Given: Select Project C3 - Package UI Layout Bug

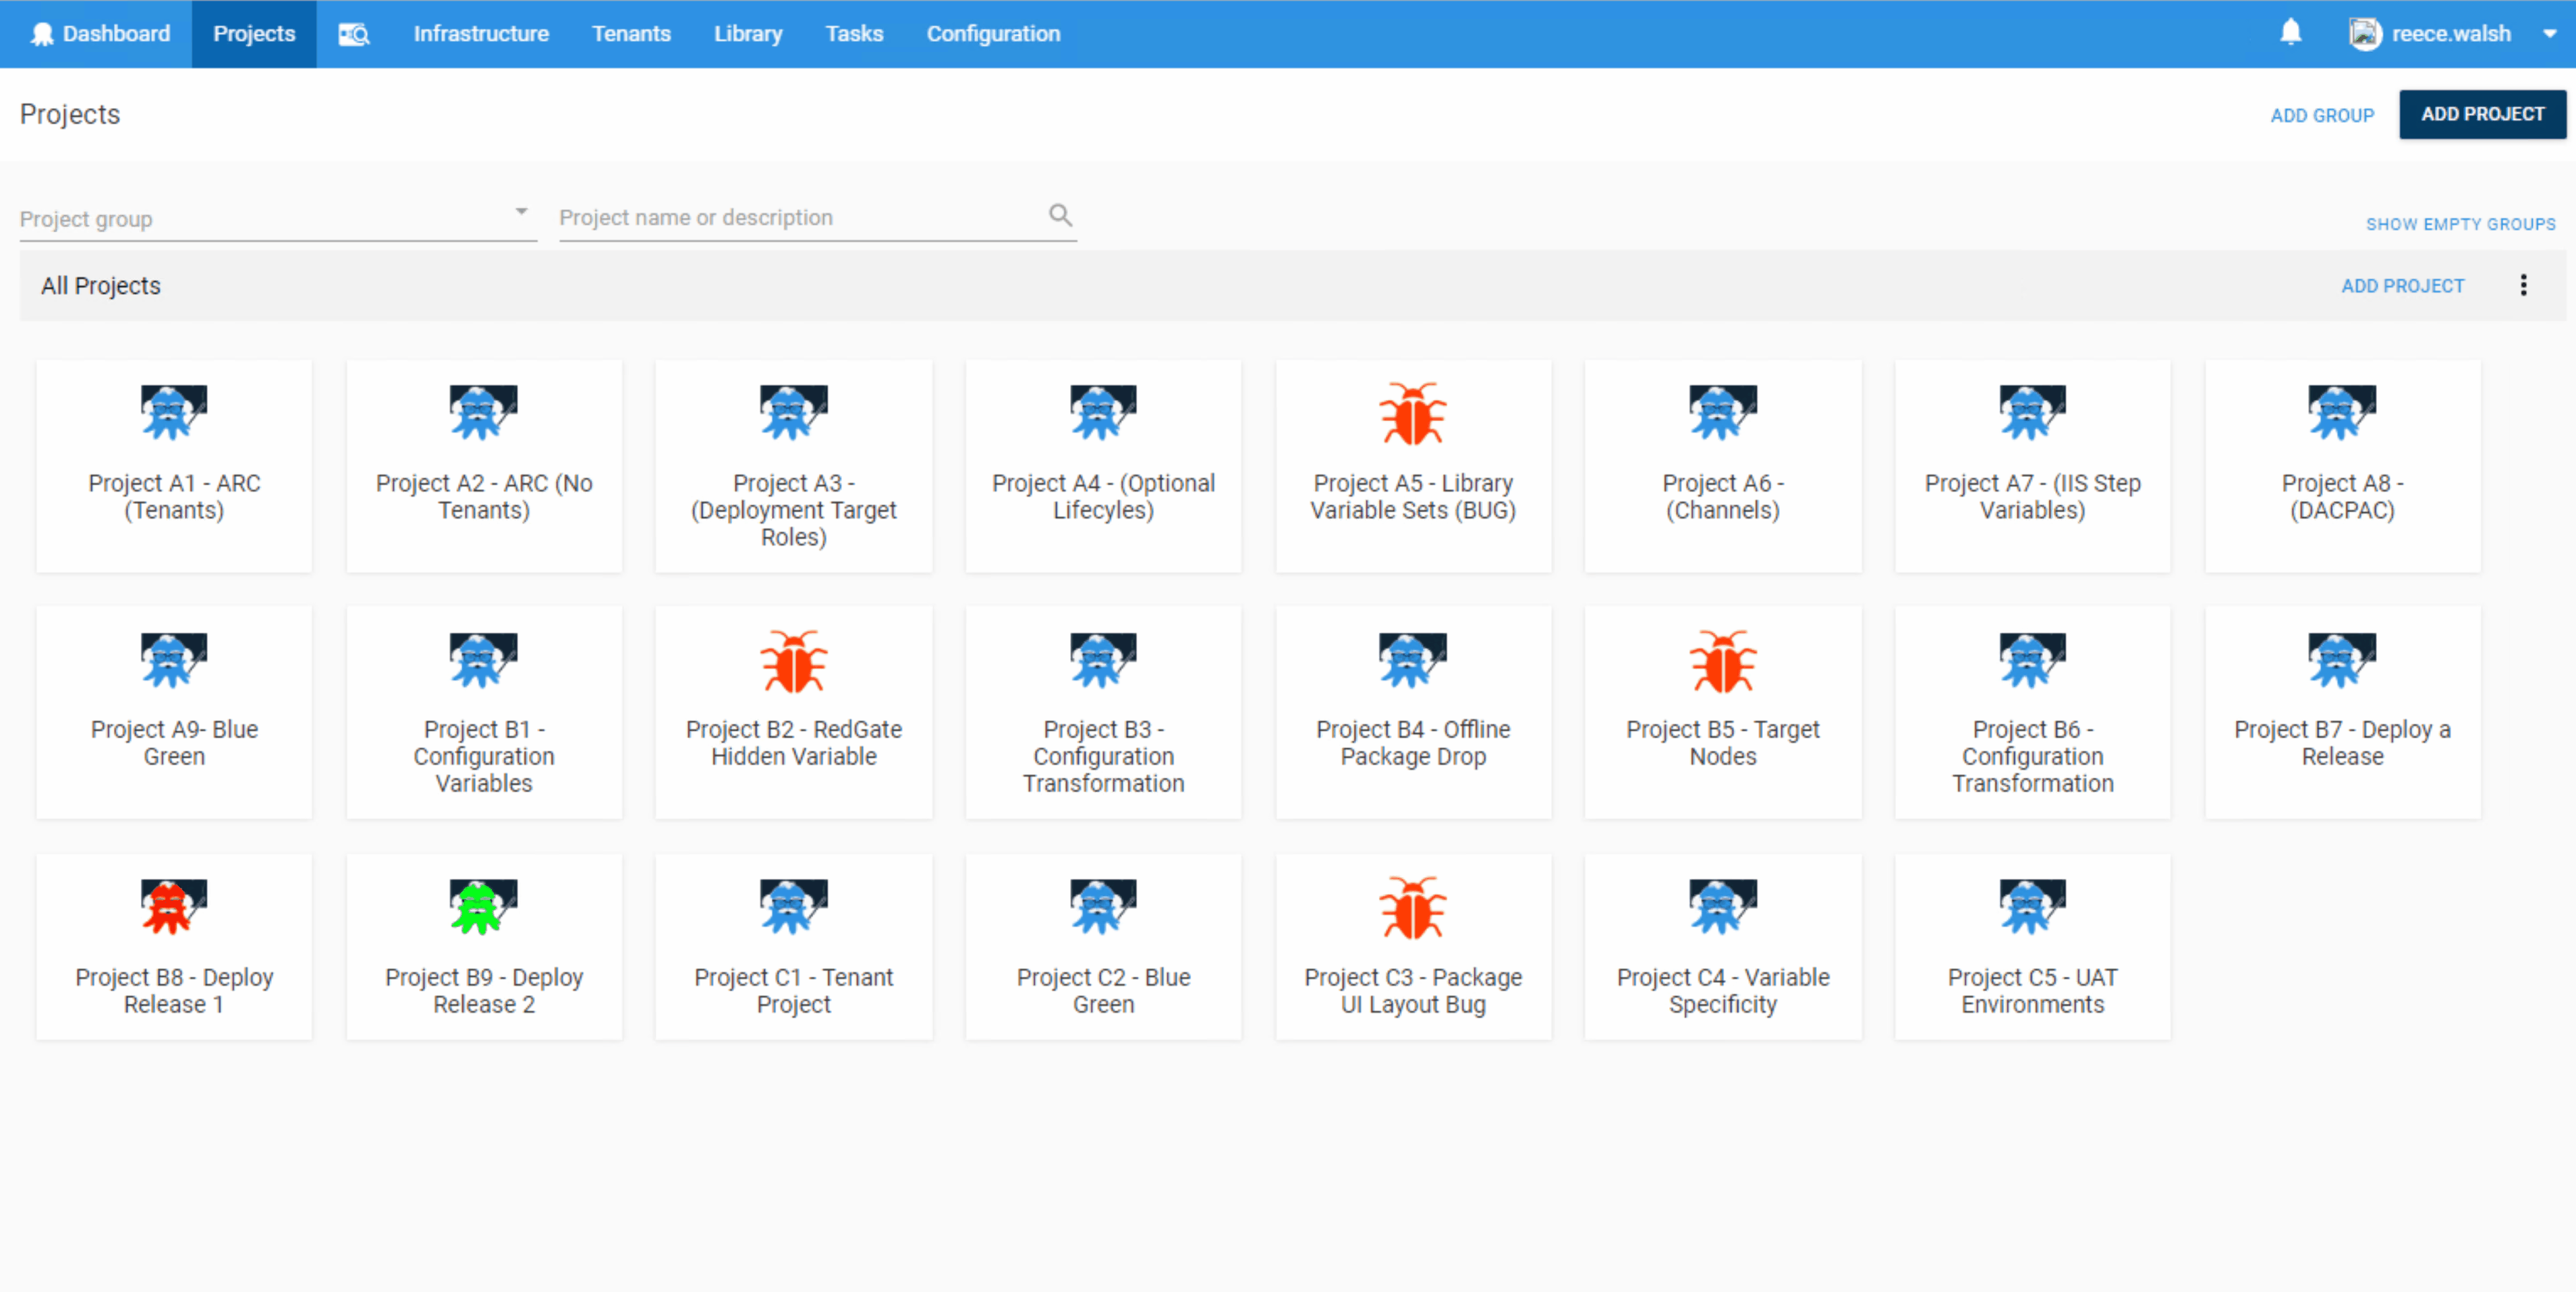Looking at the screenshot, I should [1413, 945].
